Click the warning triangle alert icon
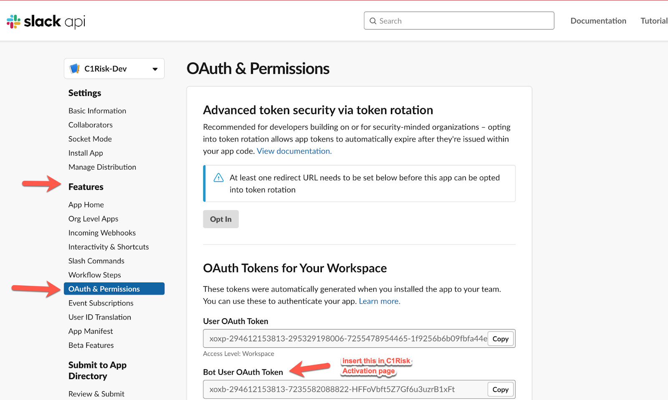The height and width of the screenshot is (400, 668). tap(218, 178)
